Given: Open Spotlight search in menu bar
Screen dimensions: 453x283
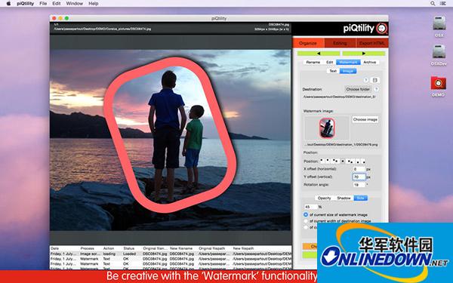Looking at the screenshot, I should tap(433, 4).
